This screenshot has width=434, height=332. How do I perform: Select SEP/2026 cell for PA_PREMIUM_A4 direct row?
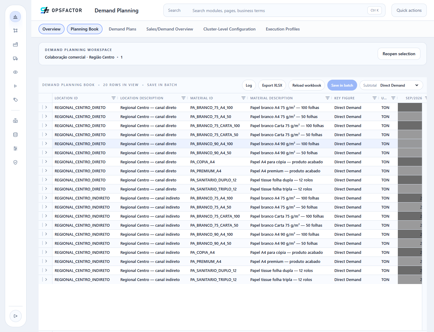(x=410, y=171)
